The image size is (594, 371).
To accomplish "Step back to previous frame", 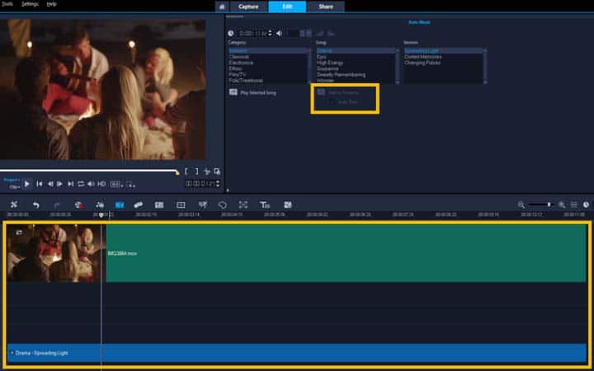I will (x=50, y=184).
